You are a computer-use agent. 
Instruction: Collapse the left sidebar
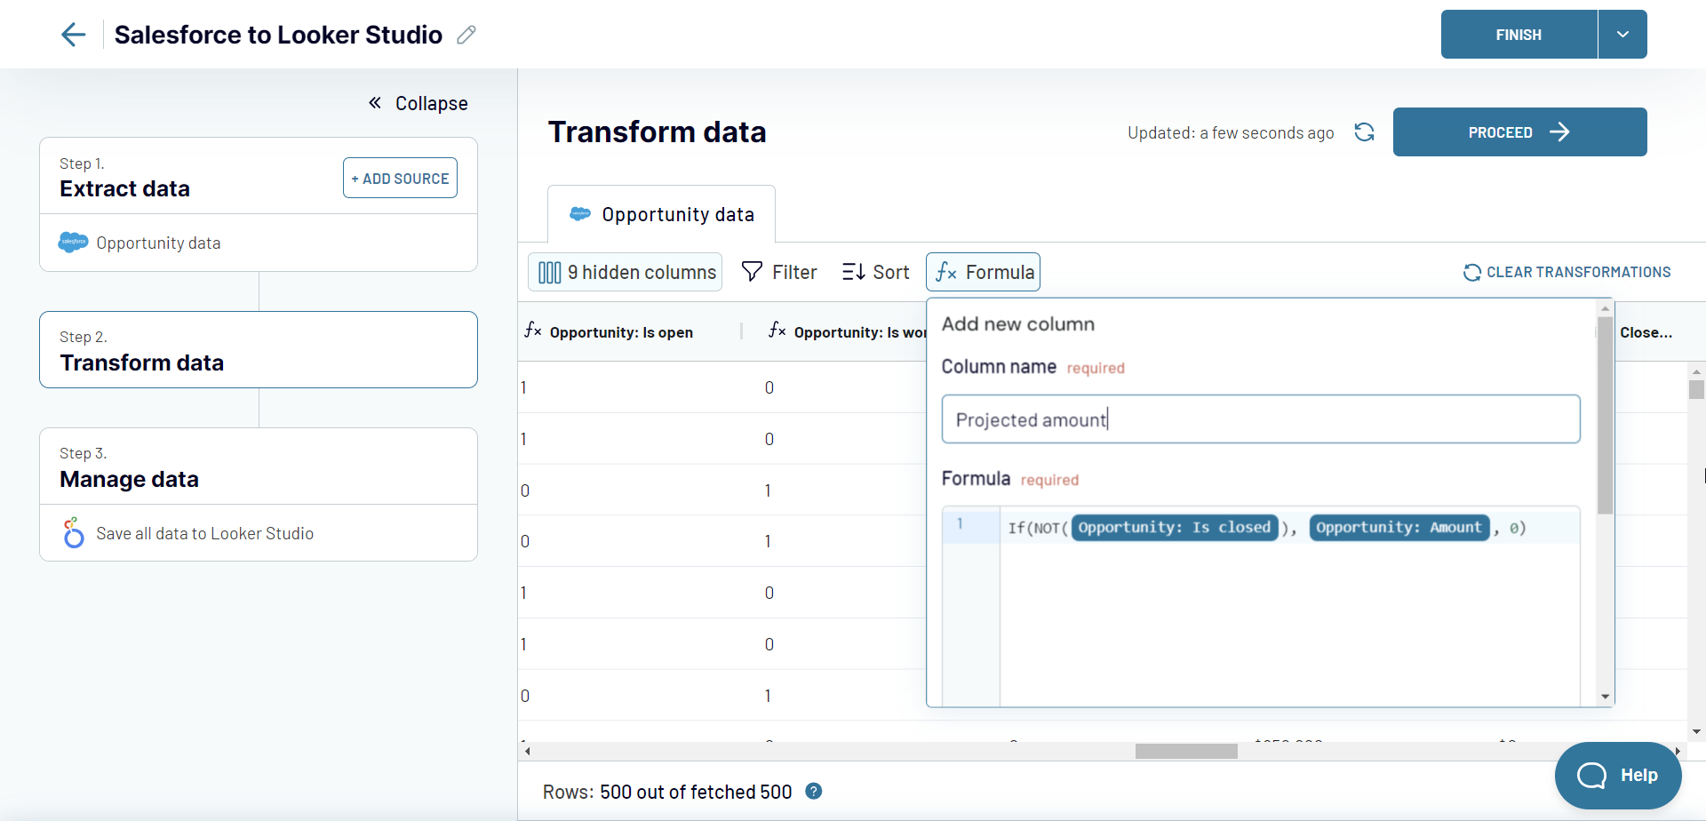pos(418,103)
